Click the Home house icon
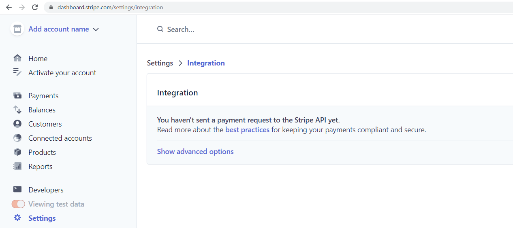Screen dimensions: 513x228 [17, 58]
